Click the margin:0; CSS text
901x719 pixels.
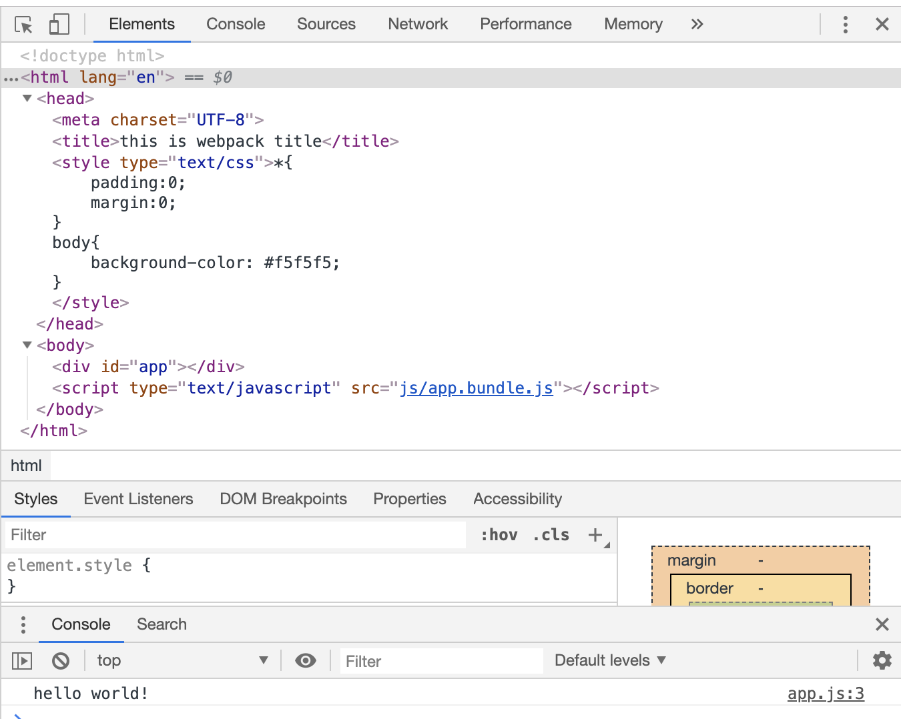pyautogui.click(x=133, y=203)
